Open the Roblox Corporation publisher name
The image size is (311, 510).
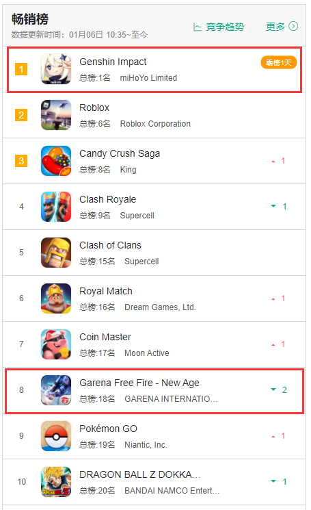pyautogui.click(x=155, y=124)
